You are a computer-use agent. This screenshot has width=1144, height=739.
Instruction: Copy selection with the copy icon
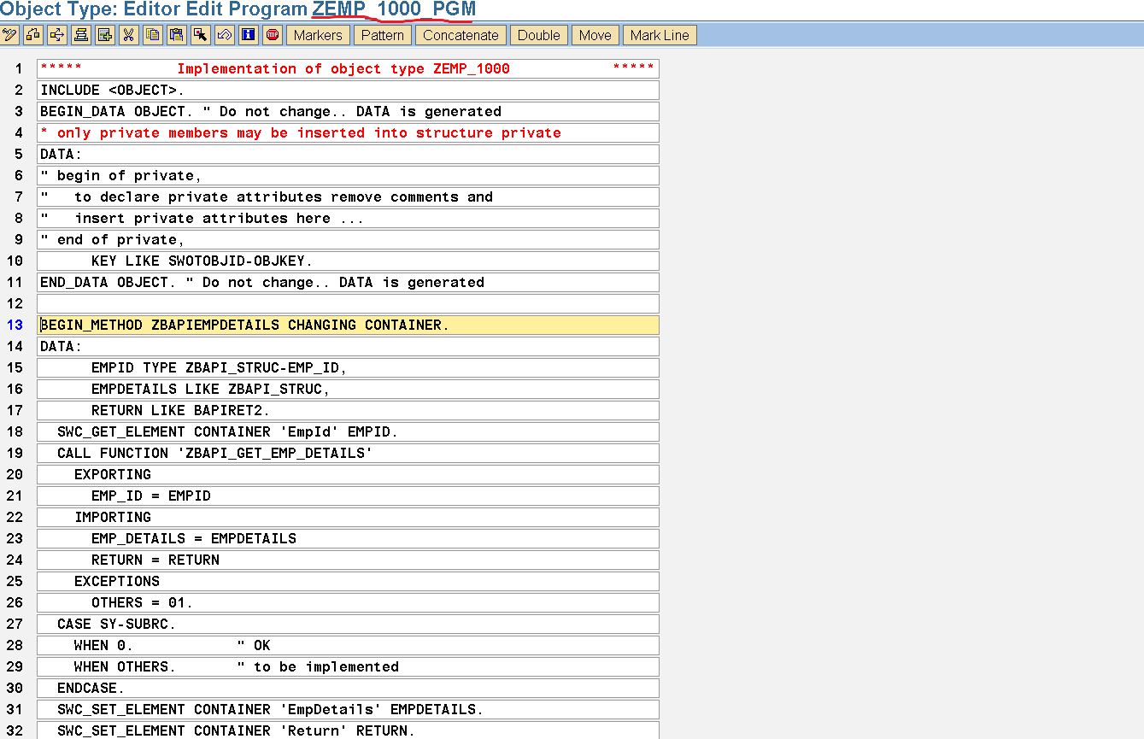pyautogui.click(x=153, y=34)
